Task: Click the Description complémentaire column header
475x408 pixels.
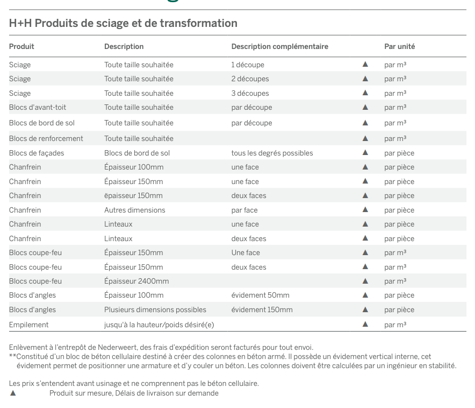Action: click(x=279, y=46)
